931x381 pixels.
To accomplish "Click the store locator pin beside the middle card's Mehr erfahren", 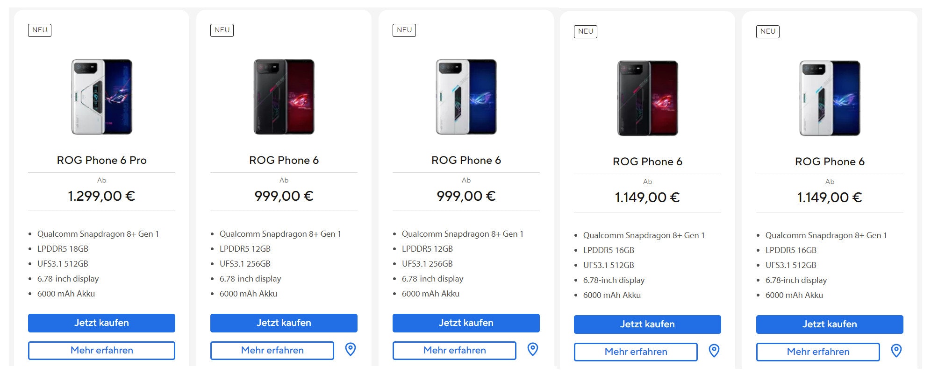I will click(x=532, y=348).
